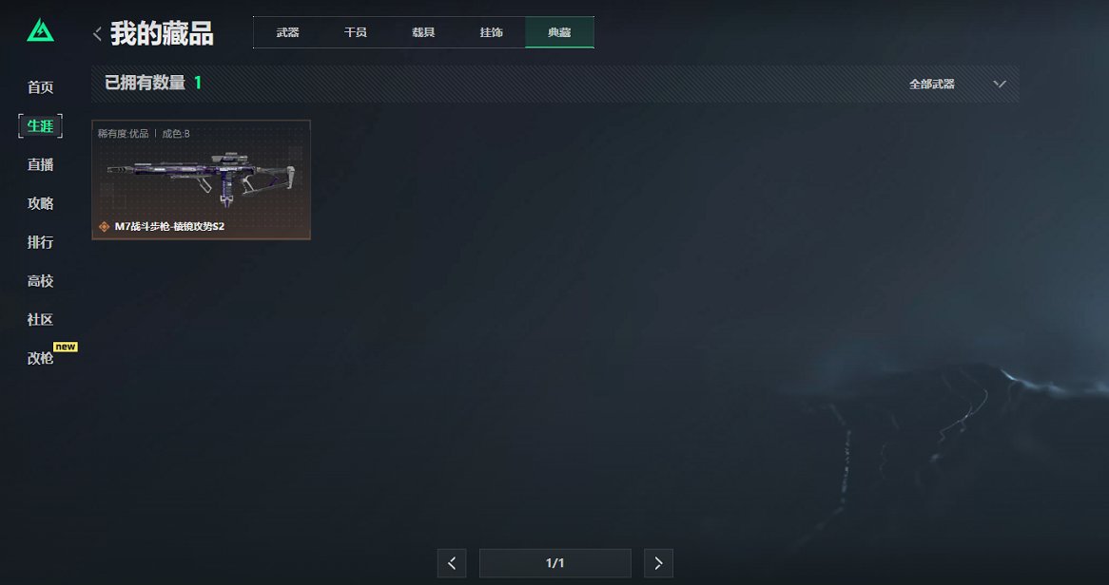Click the previous page arrow button
Viewport: 1109px width, 585px height.
451,563
